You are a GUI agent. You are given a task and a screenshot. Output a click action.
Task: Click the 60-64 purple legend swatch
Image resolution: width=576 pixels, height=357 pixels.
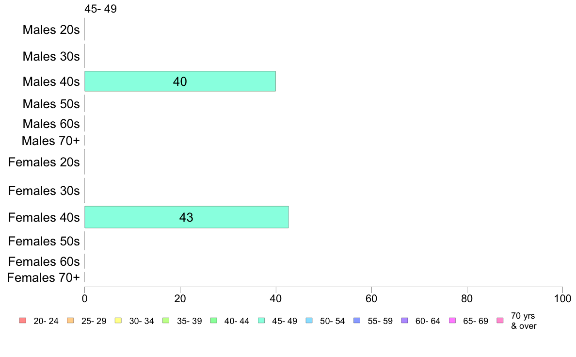[x=405, y=321]
